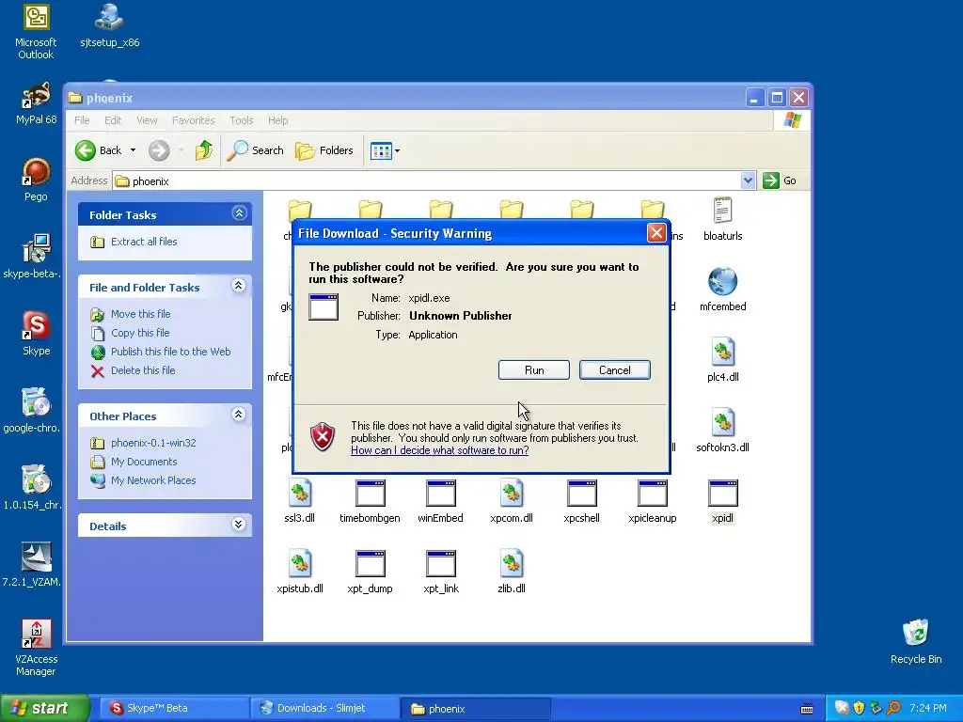
Task: Open the Favorites menu
Action: (x=194, y=120)
